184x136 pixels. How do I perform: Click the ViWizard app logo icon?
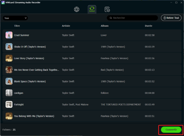click(x=3, y=2)
